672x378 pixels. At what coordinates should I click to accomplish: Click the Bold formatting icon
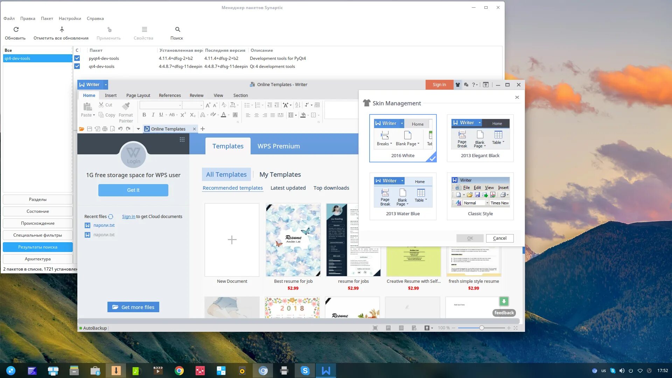click(x=144, y=115)
